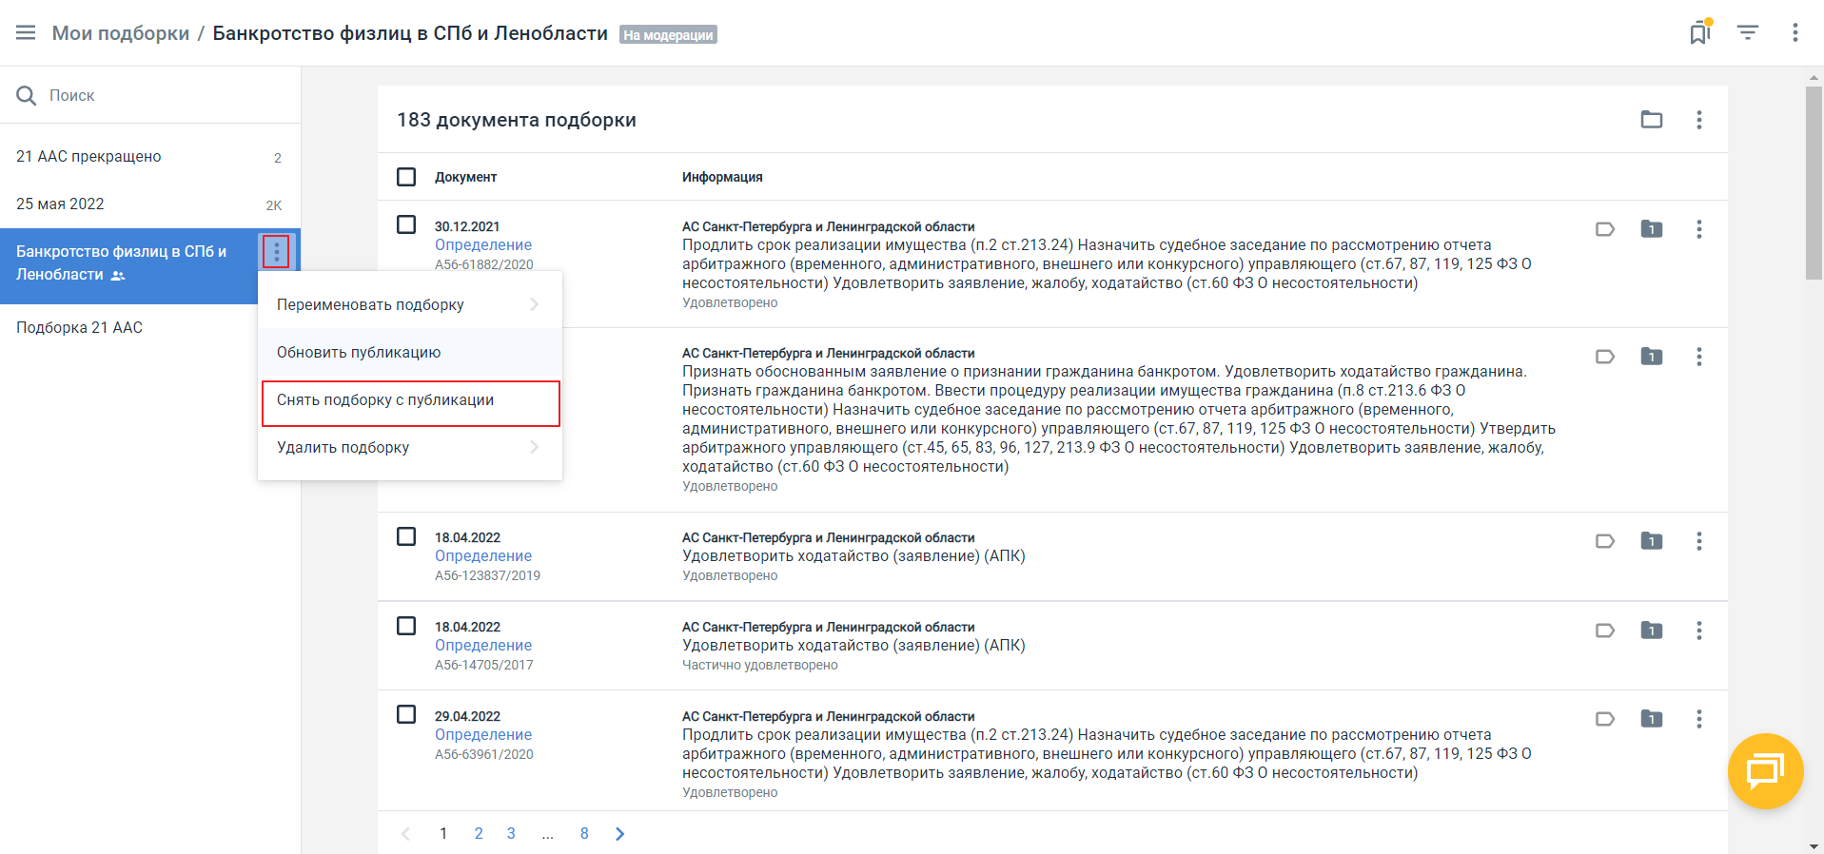
Task: Open bookmarks icon with notification dot
Action: click(1700, 32)
